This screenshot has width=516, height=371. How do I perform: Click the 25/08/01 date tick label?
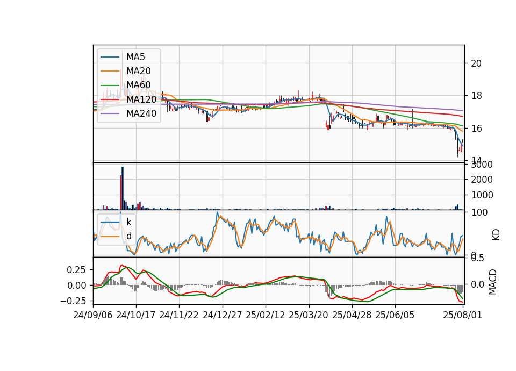tap(463, 315)
